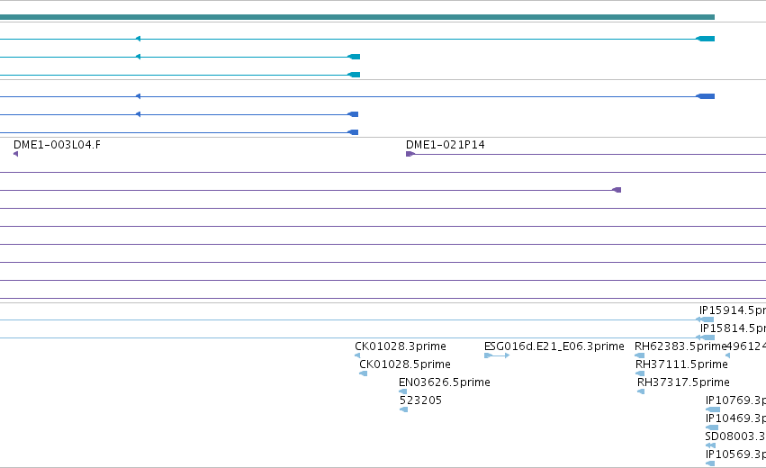Click the glyph beneath RH37317.5prime

tap(641, 391)
